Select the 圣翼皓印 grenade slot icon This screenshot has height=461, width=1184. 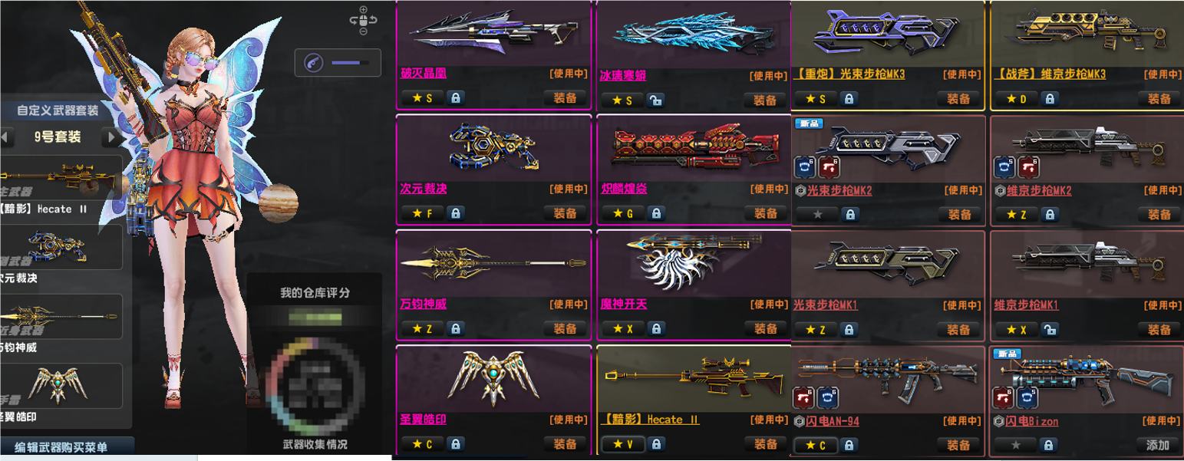click(x=61, y=385)
